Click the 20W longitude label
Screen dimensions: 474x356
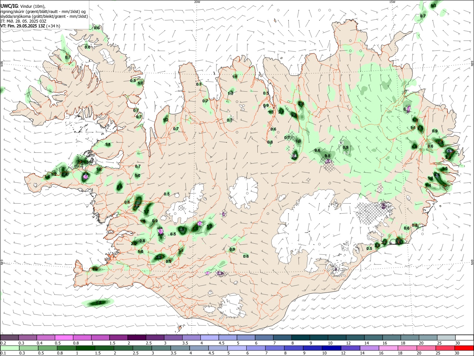tap(197, 2)
